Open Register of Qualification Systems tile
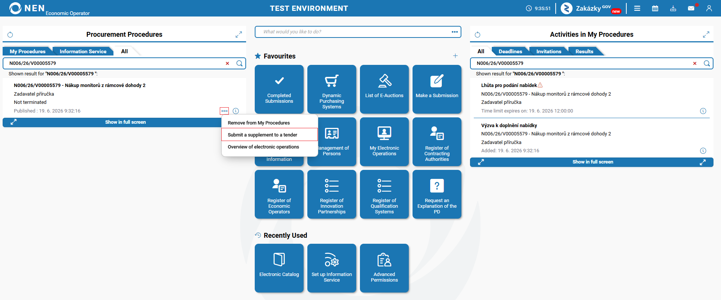The height and width of the screenshot is (300, 721). pos(384,194)
